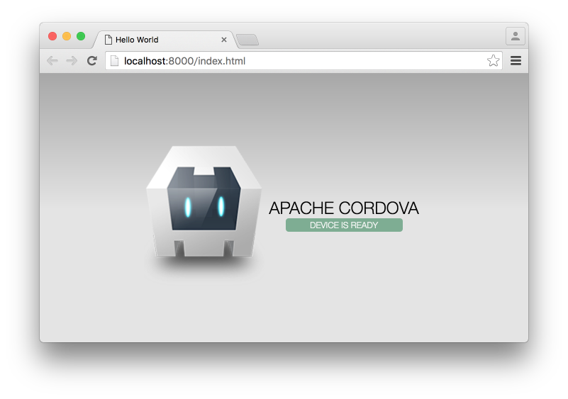568x399 pixels.
Task: Click the yellow minimize window button
Action: click(x=67, y=36)
